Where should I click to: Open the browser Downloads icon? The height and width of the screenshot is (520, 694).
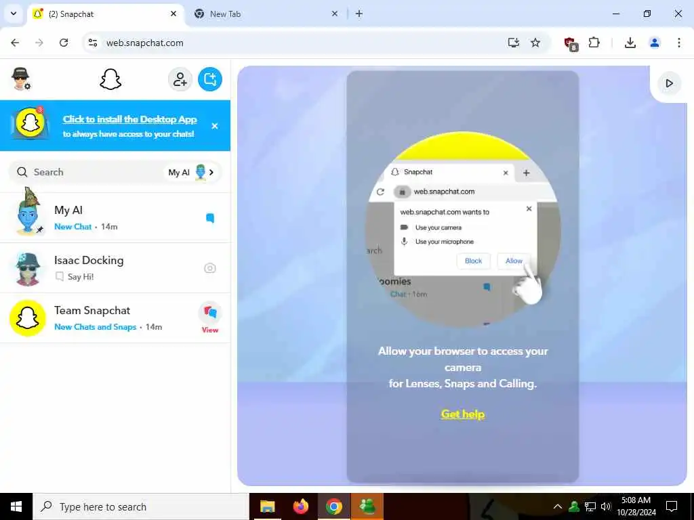click(x=630, y=43)
